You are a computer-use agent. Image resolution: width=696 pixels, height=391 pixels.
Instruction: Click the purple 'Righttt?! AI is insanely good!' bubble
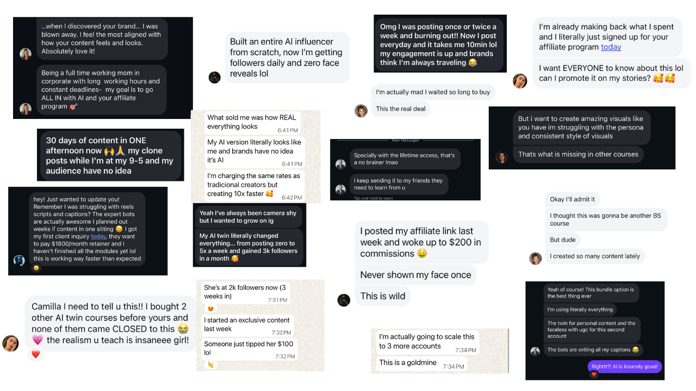pyautogui.click(x=625, y=367)
